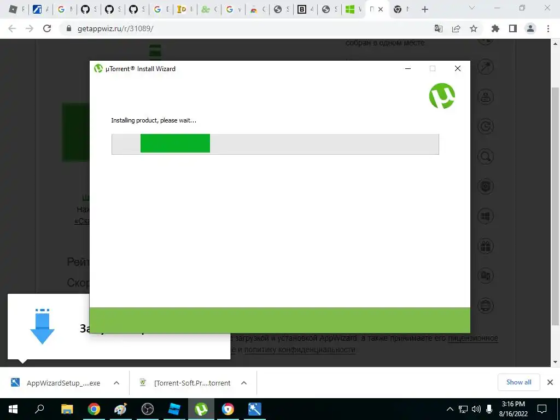The width and height of the screenshot is (560, 420).
Task: Open Roblox Studio from taskbar
Action: click(x=174, y=409)
